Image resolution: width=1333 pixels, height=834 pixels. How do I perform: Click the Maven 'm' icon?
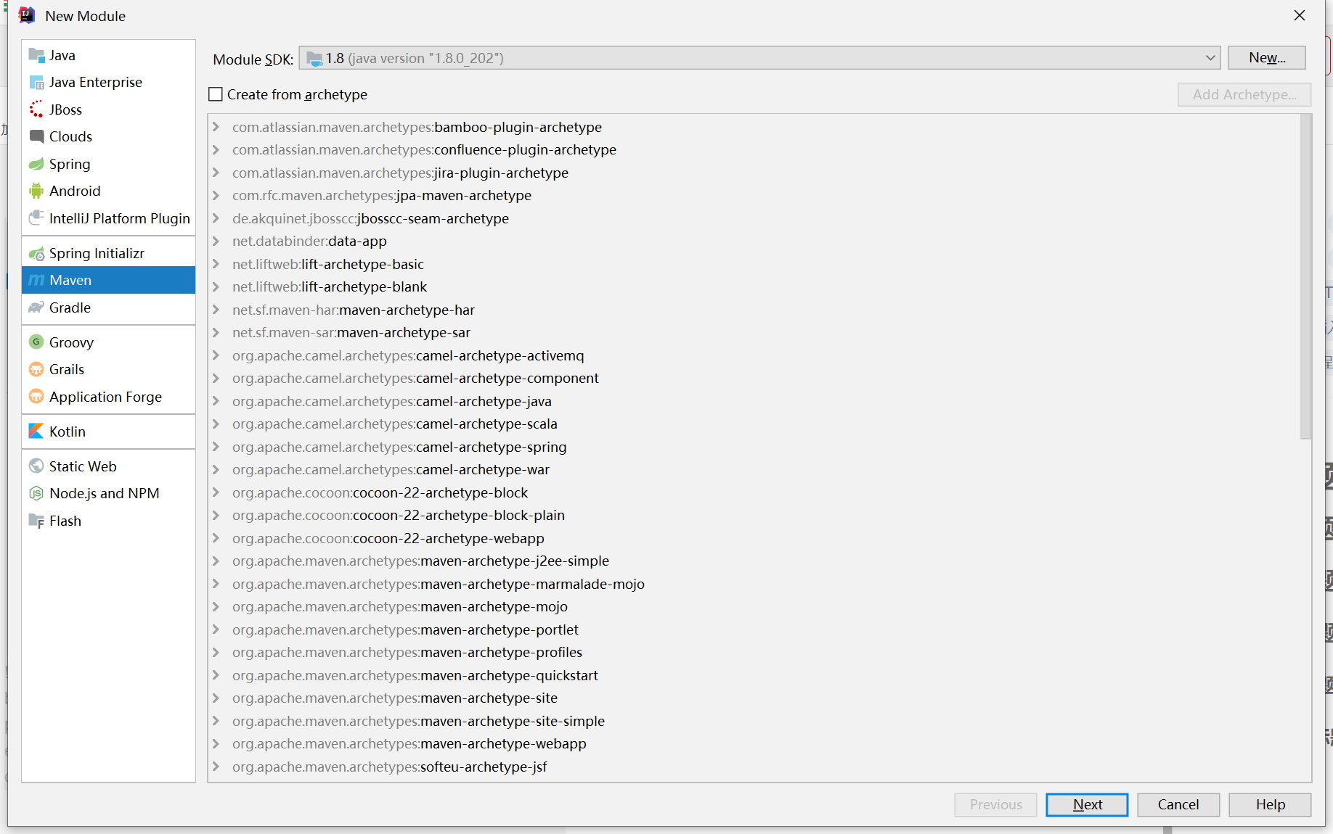tap(36, 280)
